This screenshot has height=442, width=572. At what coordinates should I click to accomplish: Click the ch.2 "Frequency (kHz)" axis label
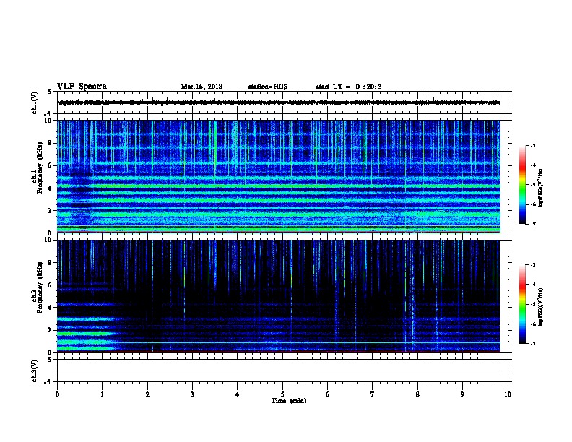tap(40, 287)
